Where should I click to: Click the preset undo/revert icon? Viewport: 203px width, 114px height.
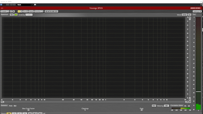coord(11,11)
